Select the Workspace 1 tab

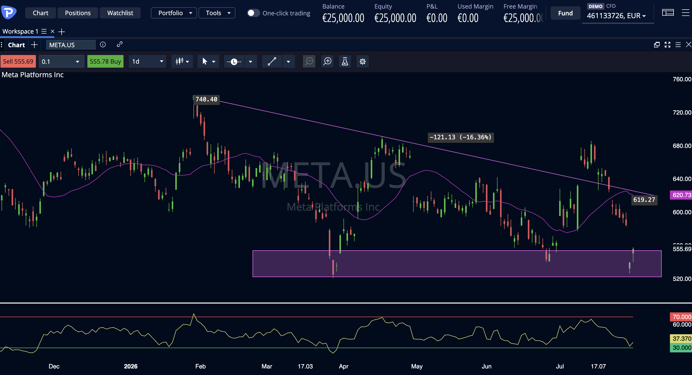click(20, 31)
